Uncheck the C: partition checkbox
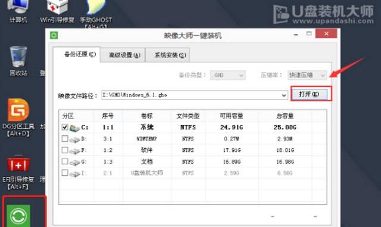The image size is (381, 227). coord(65,127)
